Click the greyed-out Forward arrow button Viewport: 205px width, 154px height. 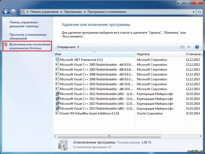(x=13, y=12)
